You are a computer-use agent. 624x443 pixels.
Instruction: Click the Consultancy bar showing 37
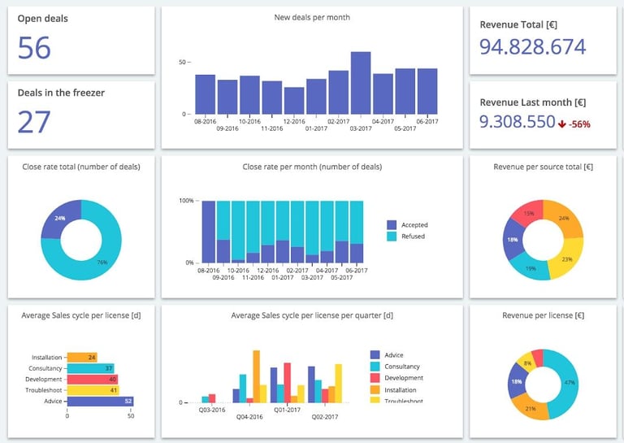pos(91,368)
